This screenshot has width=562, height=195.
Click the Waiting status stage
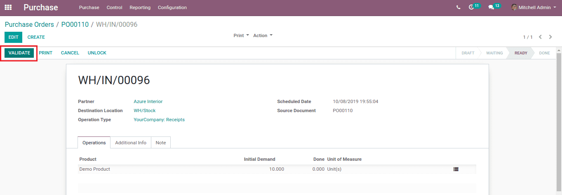point(494,53)
